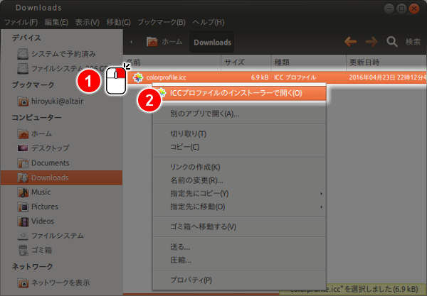Click the Downloads folder icon in sidebar
The image size is (427, 296).
coord(23,178)
